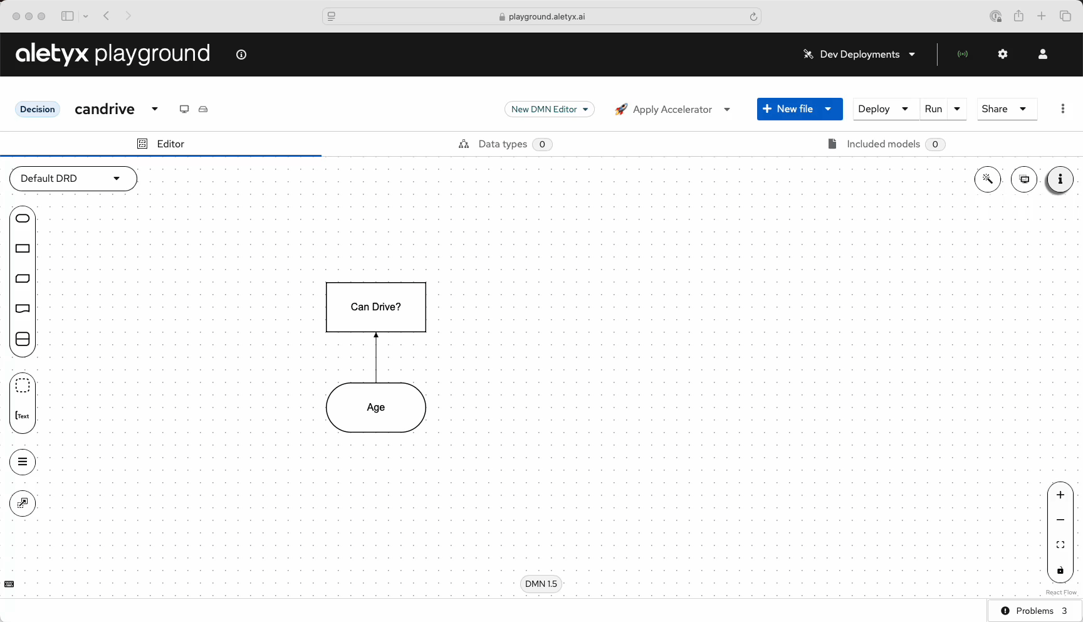This screenshot has width=1083, height=622.
Task: Toggle the DRG nodes list panel
Action: [23, 462]
